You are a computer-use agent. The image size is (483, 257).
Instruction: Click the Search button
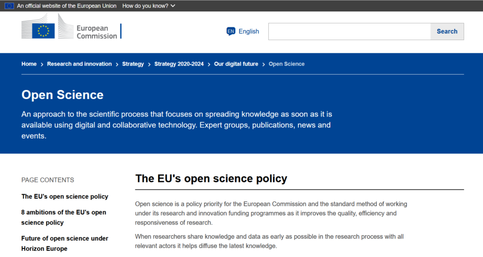[x=447, y=32]
